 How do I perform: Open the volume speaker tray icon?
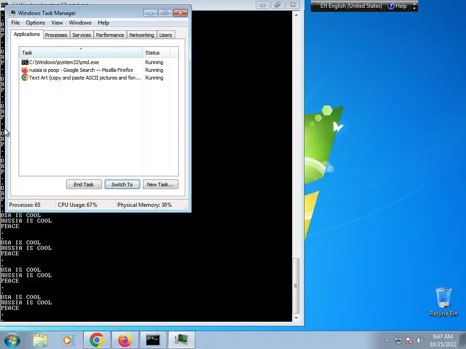click(x=420, y=340)
